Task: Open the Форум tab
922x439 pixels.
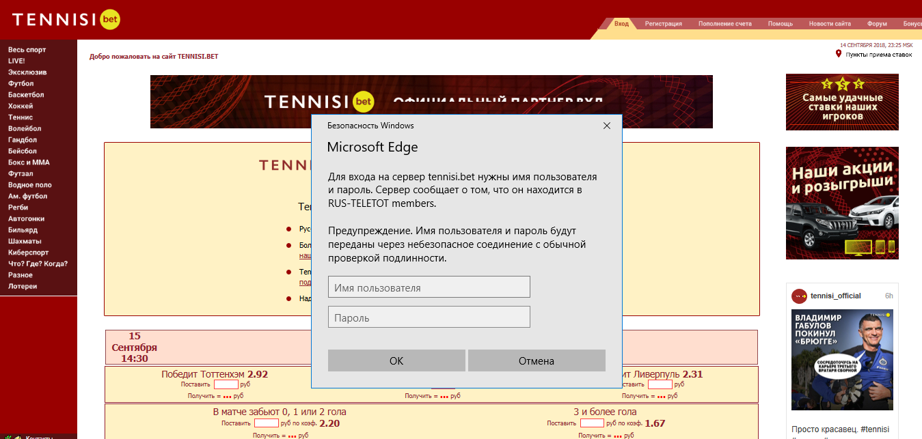Action: tap(877, 24)
